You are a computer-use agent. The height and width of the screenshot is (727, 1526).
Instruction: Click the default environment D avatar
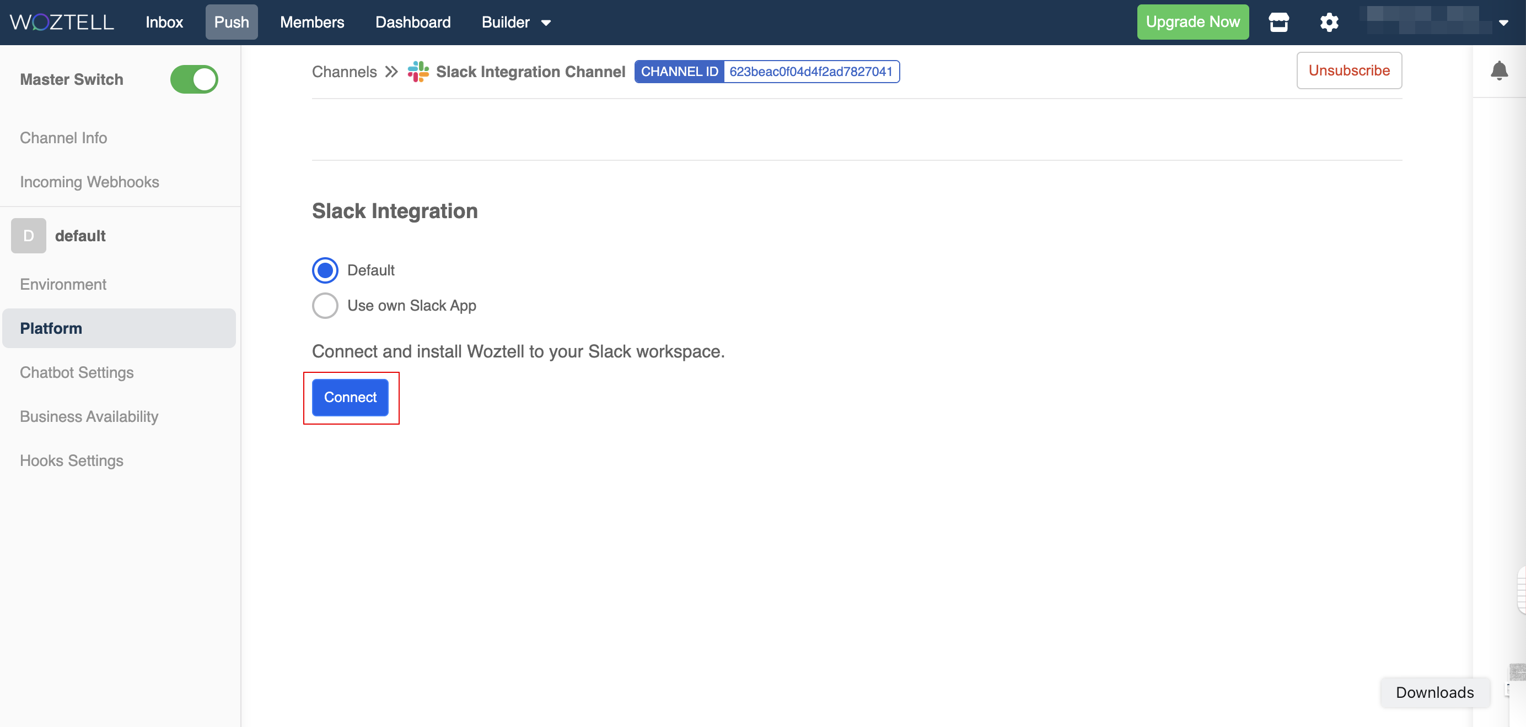(x=29, y=236)
